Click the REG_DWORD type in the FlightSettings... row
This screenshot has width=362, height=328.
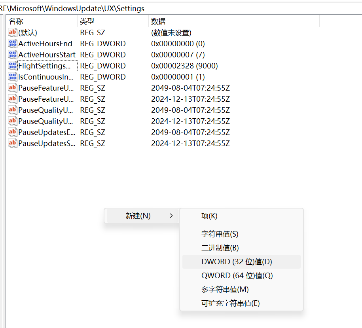[103, 66]
